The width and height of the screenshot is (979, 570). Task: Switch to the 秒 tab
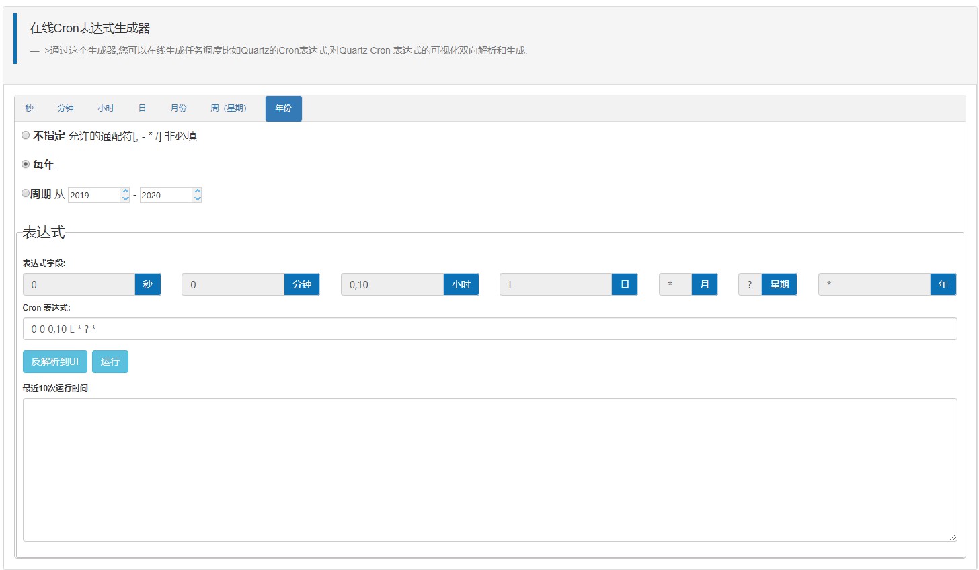coord(29,108)
